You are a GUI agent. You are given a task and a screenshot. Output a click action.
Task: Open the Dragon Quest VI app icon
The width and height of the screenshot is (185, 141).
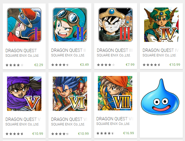point(70,94)
